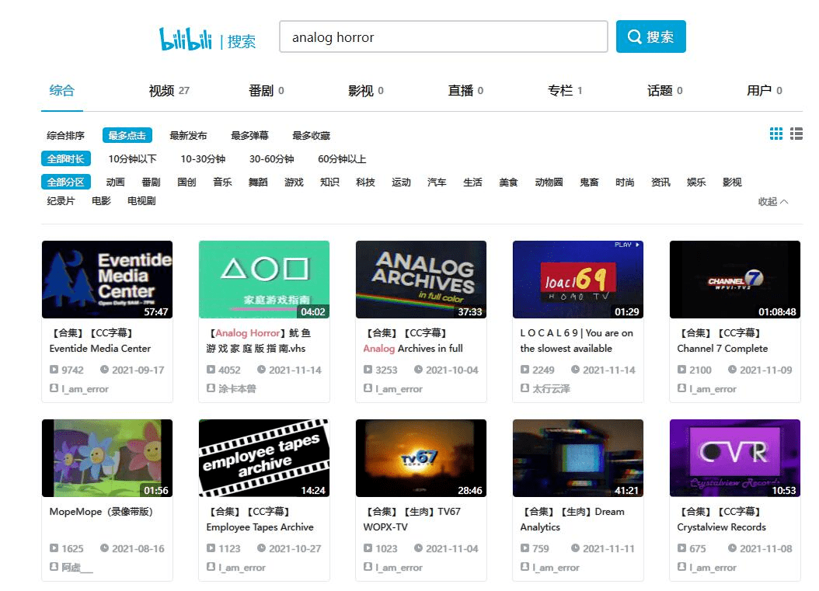Image resolution: width=819 pixels, height=591 pixels.
Task: Collapse the filter panel via 收起
Action: pyautogui.click(x=771, y=200)
